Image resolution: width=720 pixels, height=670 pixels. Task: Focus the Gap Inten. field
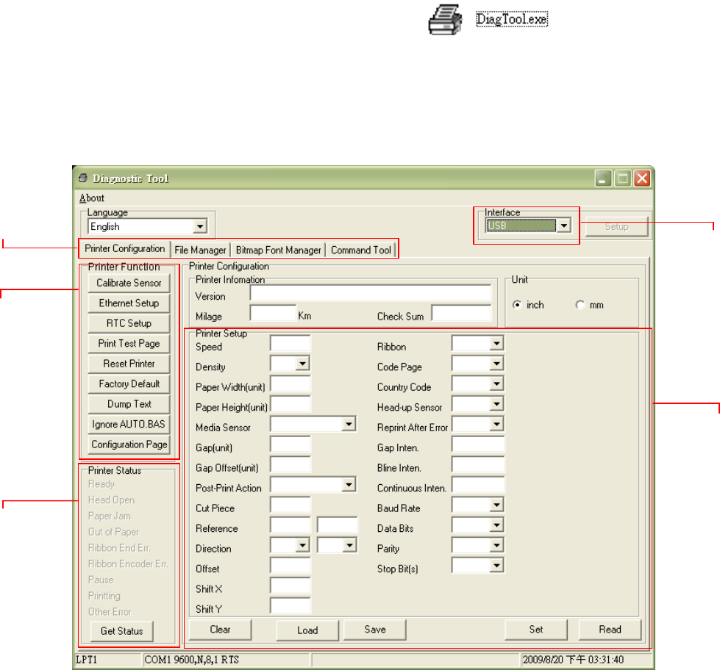tap(478, 444)
